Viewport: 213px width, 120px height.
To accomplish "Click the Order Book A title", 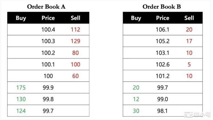I will [x=46, y=6].
